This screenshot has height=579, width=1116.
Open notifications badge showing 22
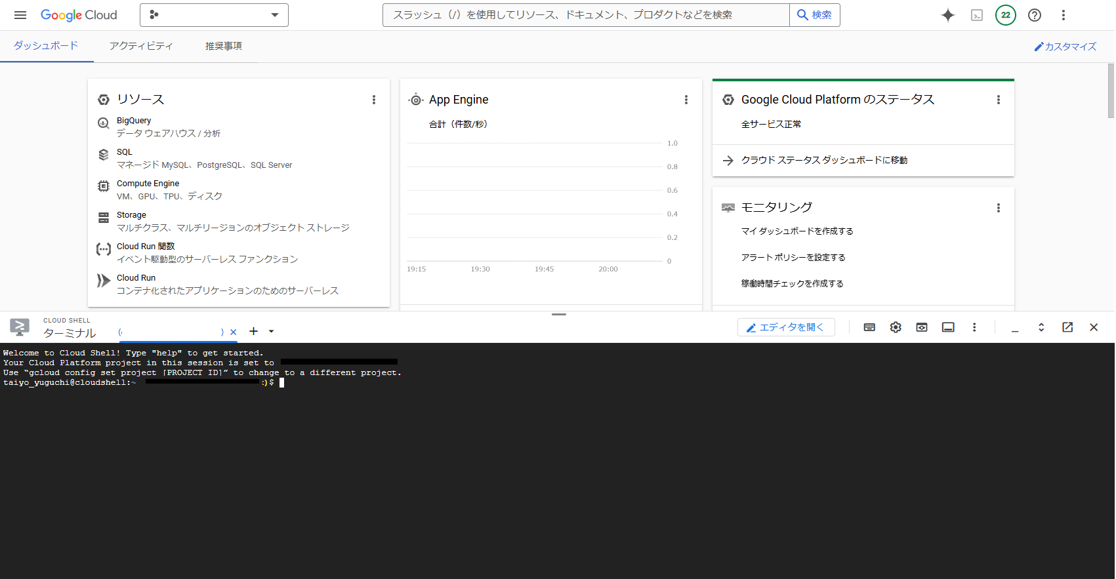1006,15
